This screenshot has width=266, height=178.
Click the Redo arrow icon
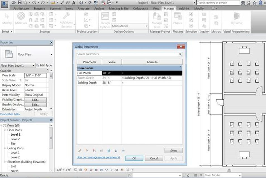coord(43,3)
